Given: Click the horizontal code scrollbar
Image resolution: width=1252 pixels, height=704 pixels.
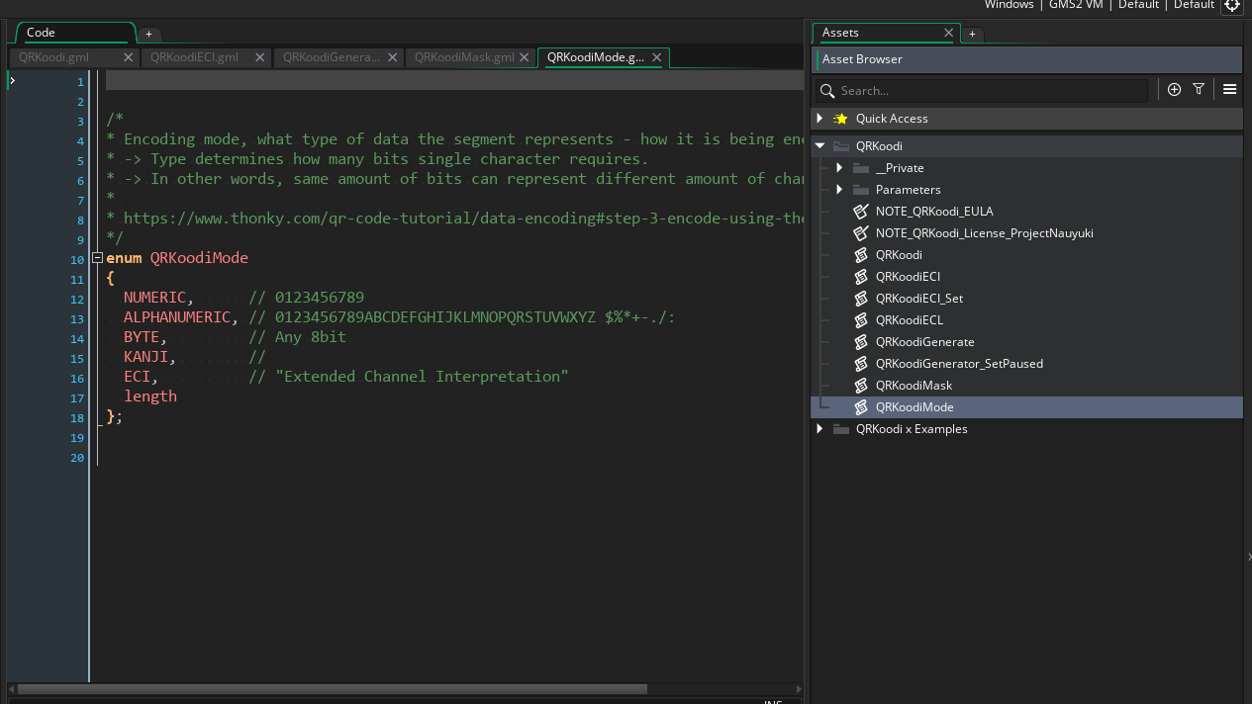Looking at the screenshot, I should 333,689.
